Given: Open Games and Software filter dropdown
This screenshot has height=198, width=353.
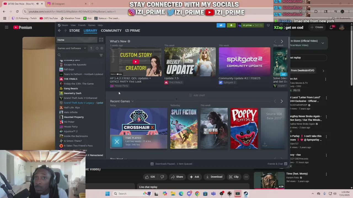Looking at the screenshot, I should tap(72, 48).
